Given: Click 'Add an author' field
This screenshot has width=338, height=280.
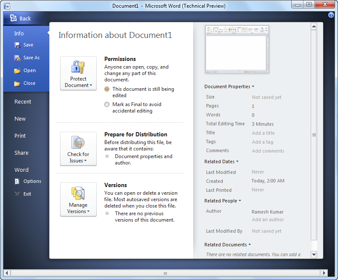Looking at the screenshot, I should pyautogui.click(x=268, y=219).
